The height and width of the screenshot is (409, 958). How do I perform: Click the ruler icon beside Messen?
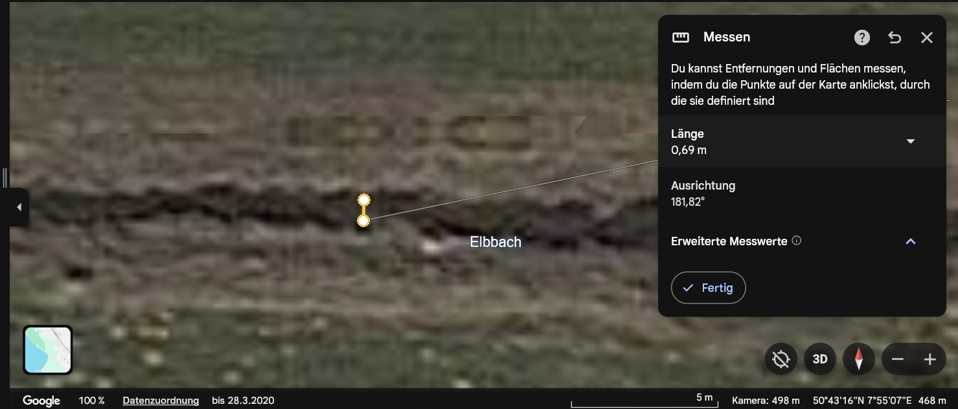click(x=681, y=38)
